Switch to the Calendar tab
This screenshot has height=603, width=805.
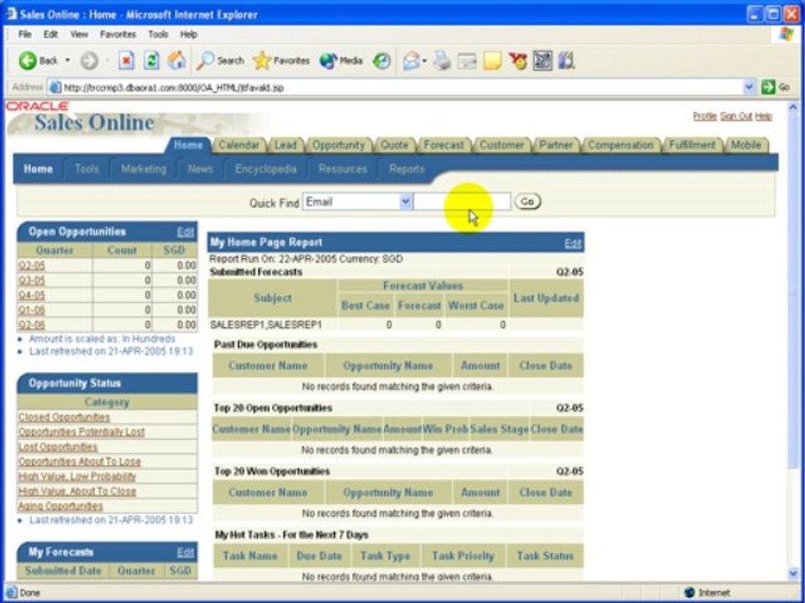point(239,145)
